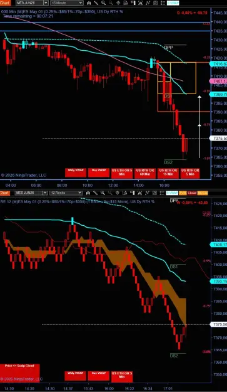
Task: Click DS2 label in top chart
Action: click(168, 162)
